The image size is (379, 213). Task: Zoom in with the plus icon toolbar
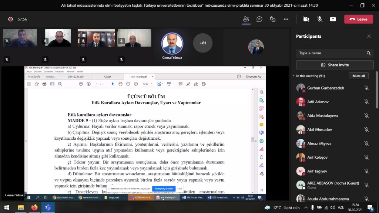pos(136,84)
